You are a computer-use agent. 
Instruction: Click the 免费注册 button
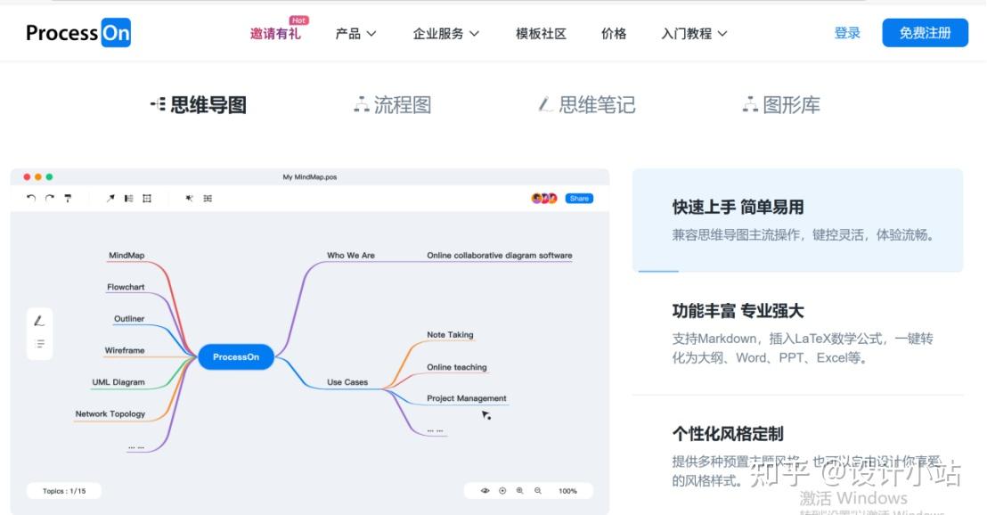[925, 32]
